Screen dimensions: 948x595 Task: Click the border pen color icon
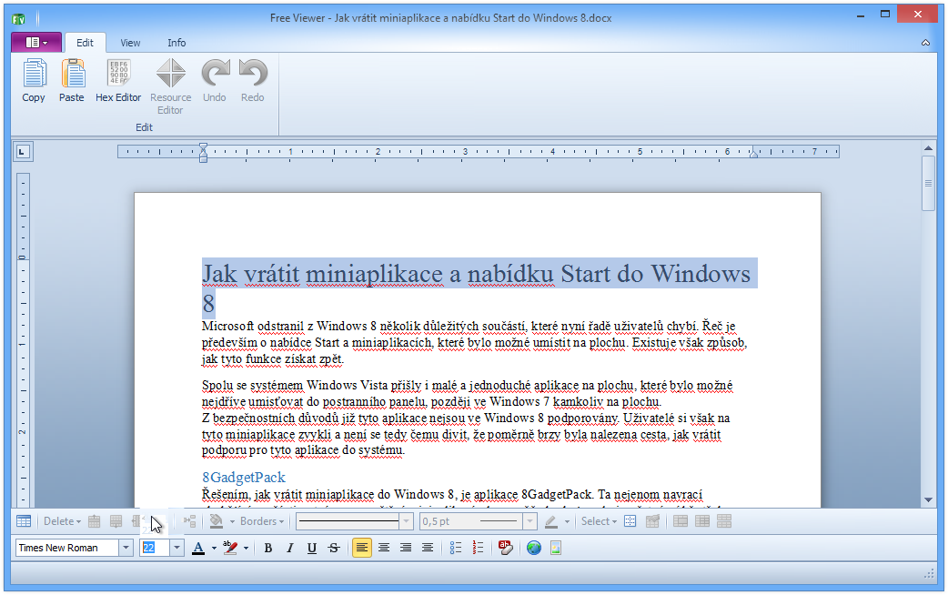[x=550, y=521]
